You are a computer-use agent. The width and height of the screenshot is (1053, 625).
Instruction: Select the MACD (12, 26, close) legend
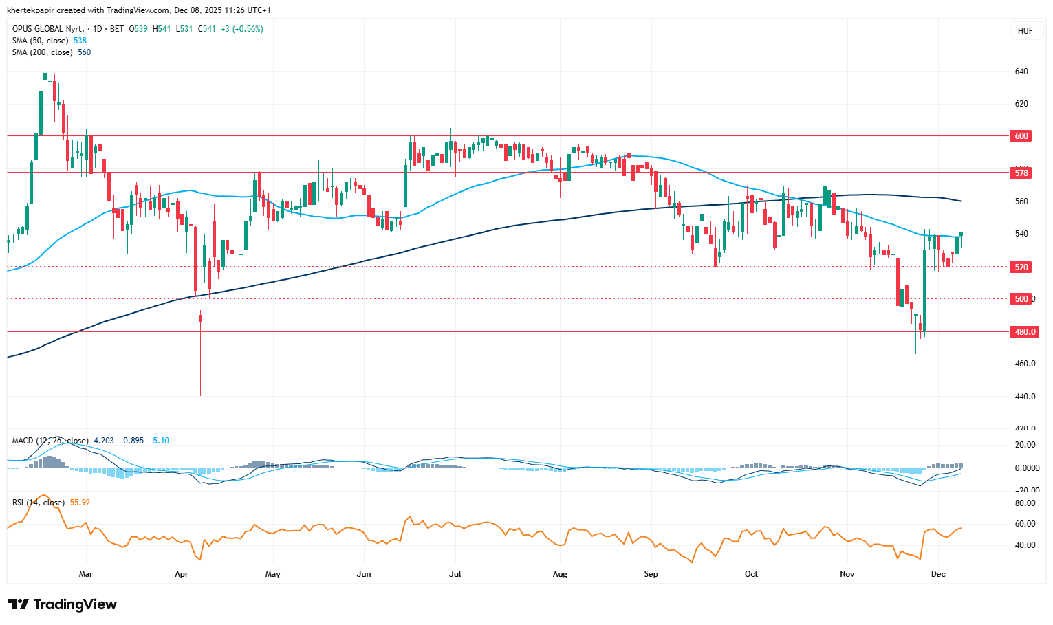pos(50,441)
